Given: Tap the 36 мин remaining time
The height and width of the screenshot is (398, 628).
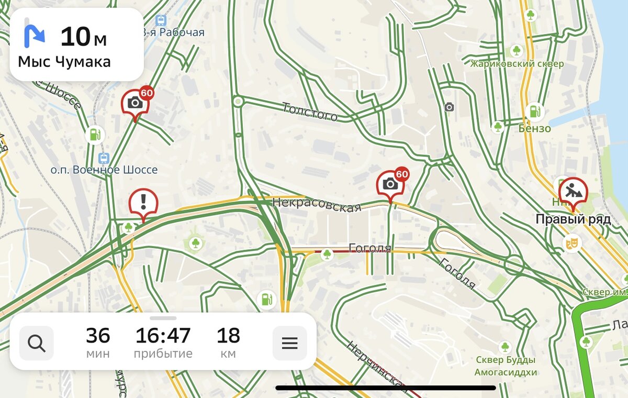Looking at the screenshot, I should point(98,343).
